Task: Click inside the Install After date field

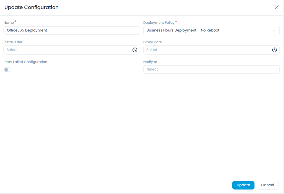Action: pos(67,50)
